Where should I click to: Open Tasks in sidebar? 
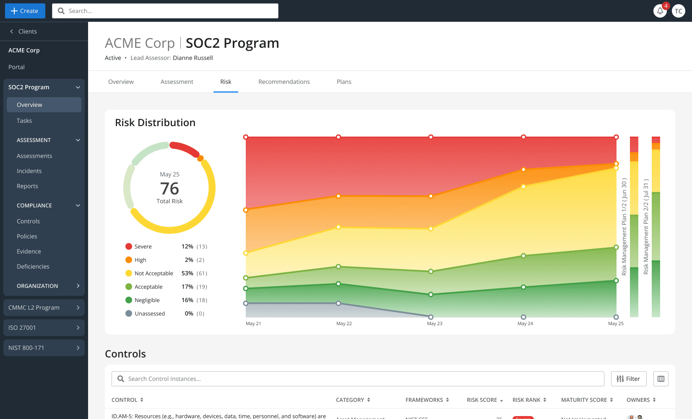tap(24, 121)
